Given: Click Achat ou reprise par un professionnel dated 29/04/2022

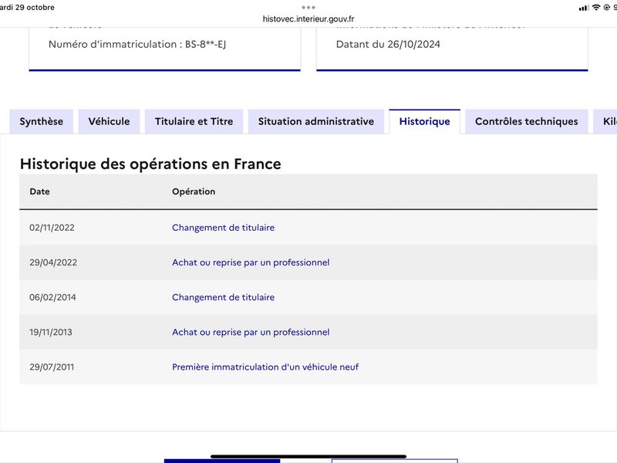Looking at the screenshot, I should click(251, 262).
